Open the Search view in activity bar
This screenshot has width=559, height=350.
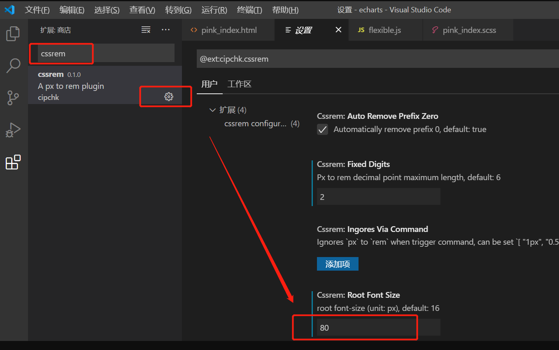coord(13,66)
